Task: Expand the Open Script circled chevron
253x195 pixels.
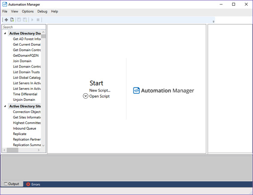Action: click(85, 96)
